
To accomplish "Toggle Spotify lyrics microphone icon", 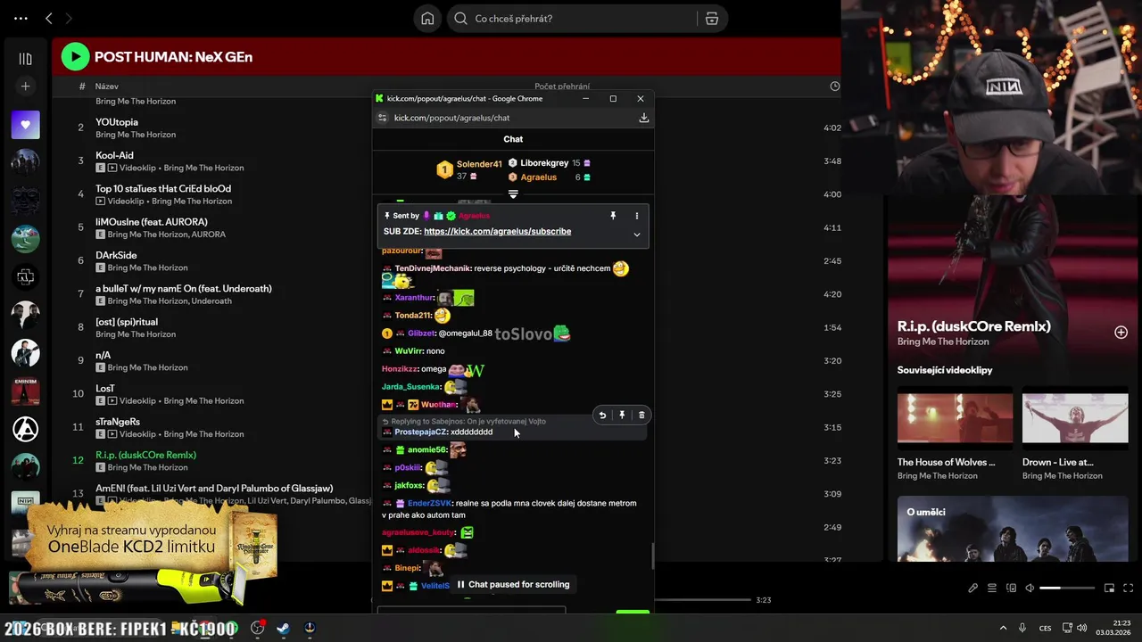I will point(972,588).
